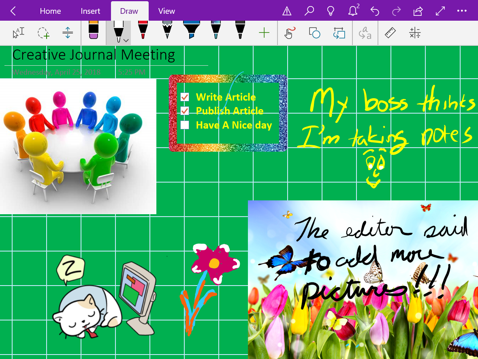478x359 pixels.
Task: Switch to the Insert tab
Action: tap(90, 11)
